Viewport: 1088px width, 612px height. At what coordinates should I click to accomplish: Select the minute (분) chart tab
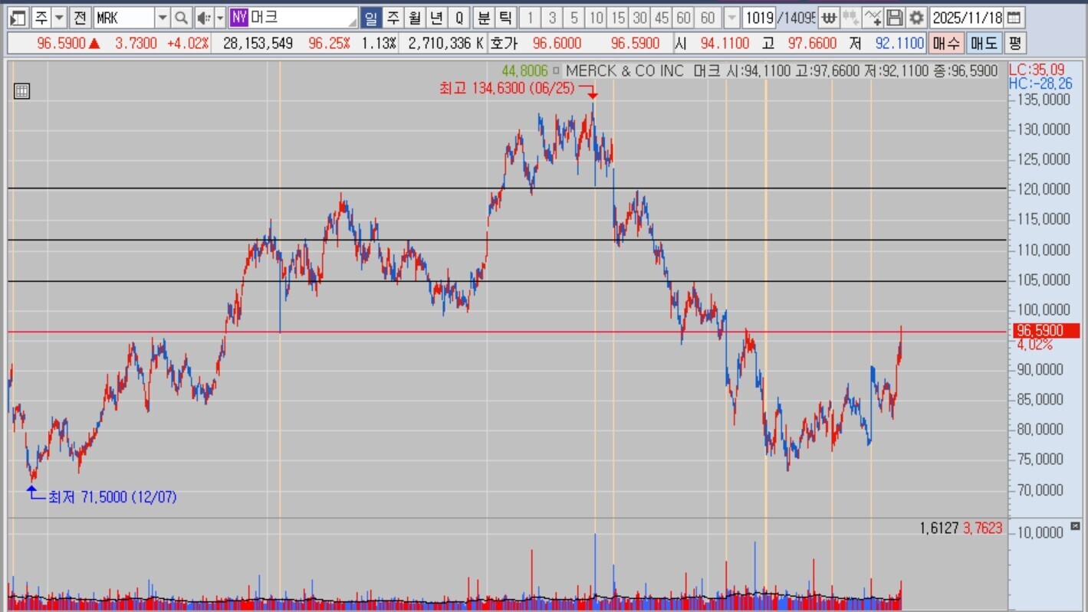(x=484, y=18)
